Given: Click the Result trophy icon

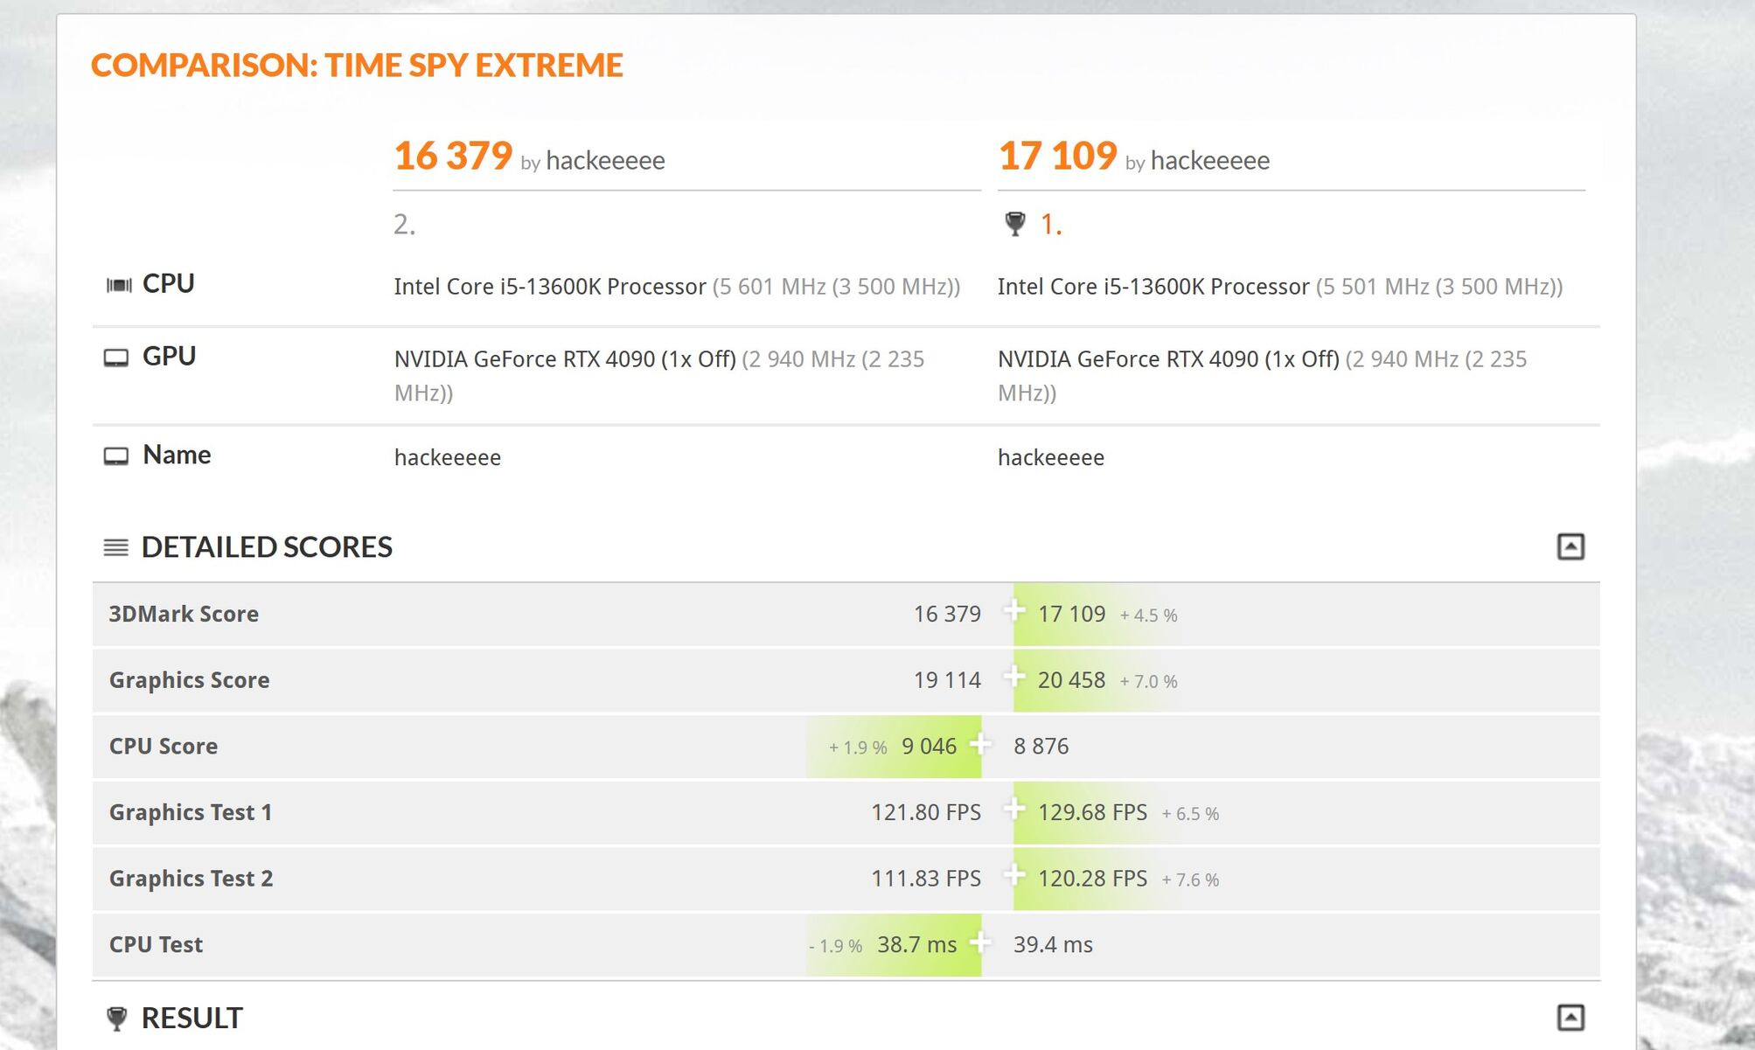Looking at the screenshot, I should click(x=116, y=1018).
